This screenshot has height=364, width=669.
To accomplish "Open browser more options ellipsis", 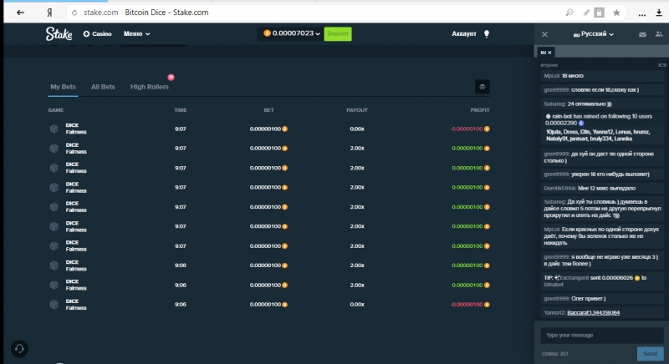I will click(x=641, y=13).
